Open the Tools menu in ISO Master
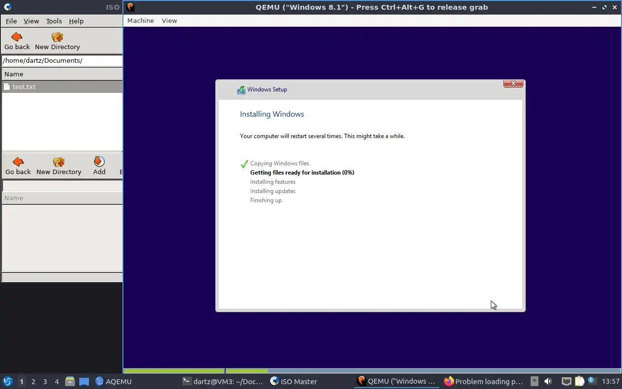 coord(54,21)
